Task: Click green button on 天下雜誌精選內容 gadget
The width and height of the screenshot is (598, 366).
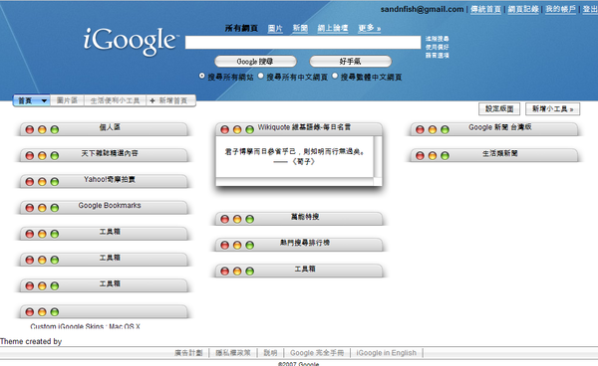Action: pyautogui.click(x=55, y=155)
